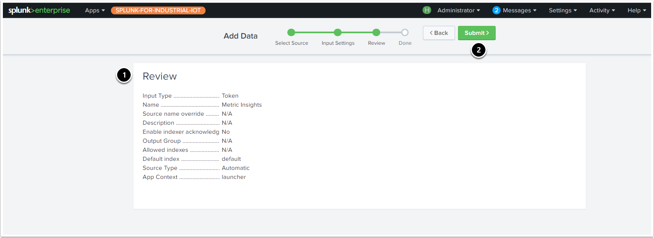Click the splunk>enterprise logo
This screenshot has height=238, width=654.
pyautogui.click(x=39, y=10)
